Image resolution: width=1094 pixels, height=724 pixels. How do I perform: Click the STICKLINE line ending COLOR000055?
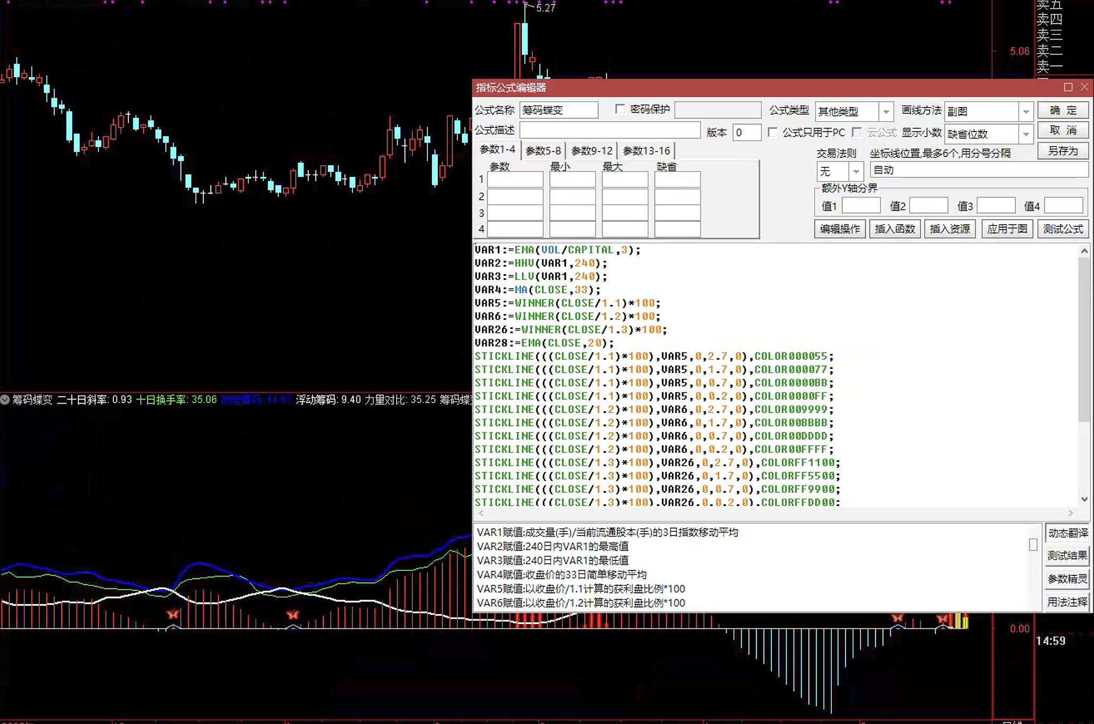654,356
